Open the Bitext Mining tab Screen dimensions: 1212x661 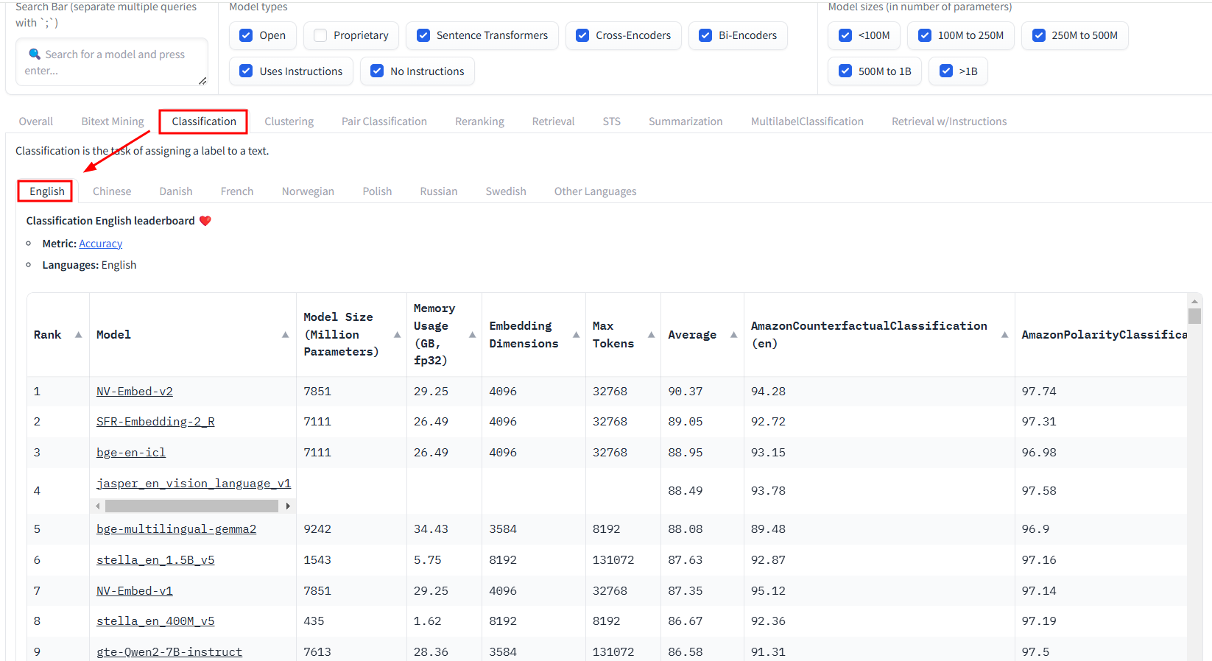pyautogui.click(x=113, y=121)
